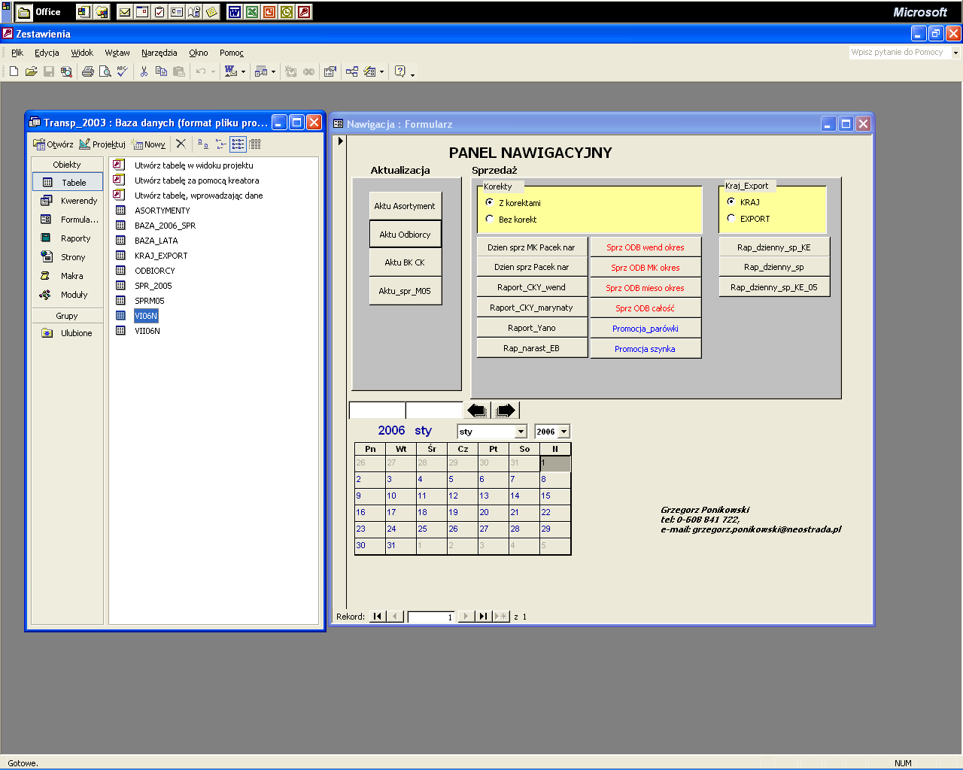963x770 pixels.
Task: Click the record number input field
Action: point(431,617)
